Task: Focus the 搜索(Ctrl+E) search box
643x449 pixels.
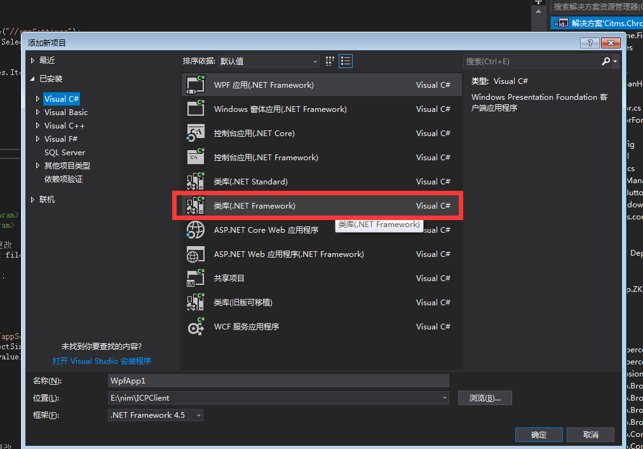Action: click(x=531, y=61)
